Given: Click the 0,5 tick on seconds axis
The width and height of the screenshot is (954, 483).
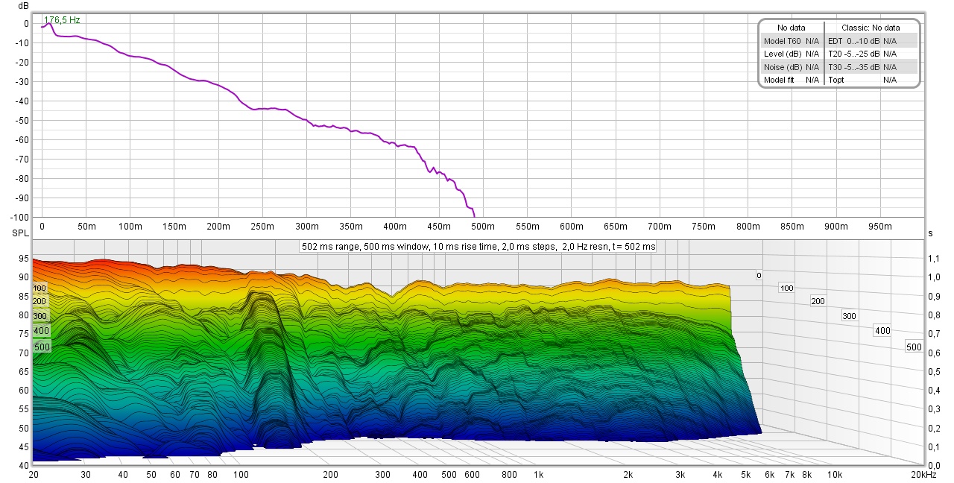Looking at the screenshot, I should [x=935, y=371].
